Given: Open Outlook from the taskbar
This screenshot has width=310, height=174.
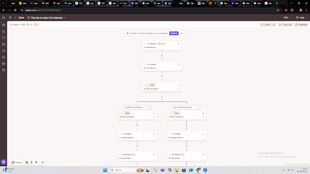Looking at the screenshot, I should click(x=191, y=170).
